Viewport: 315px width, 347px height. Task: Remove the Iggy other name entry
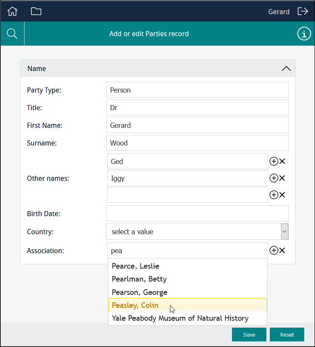[x=282, y=178]
